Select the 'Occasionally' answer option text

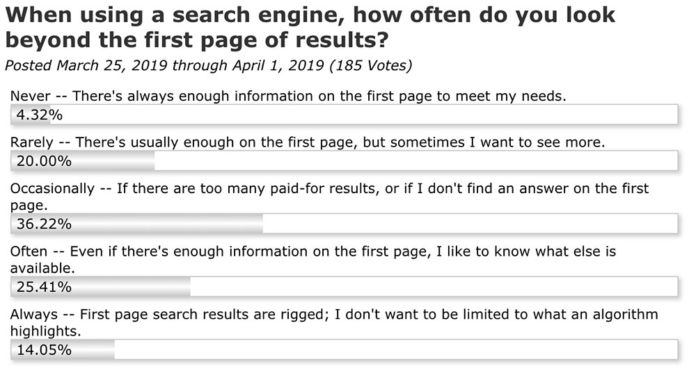329,197
